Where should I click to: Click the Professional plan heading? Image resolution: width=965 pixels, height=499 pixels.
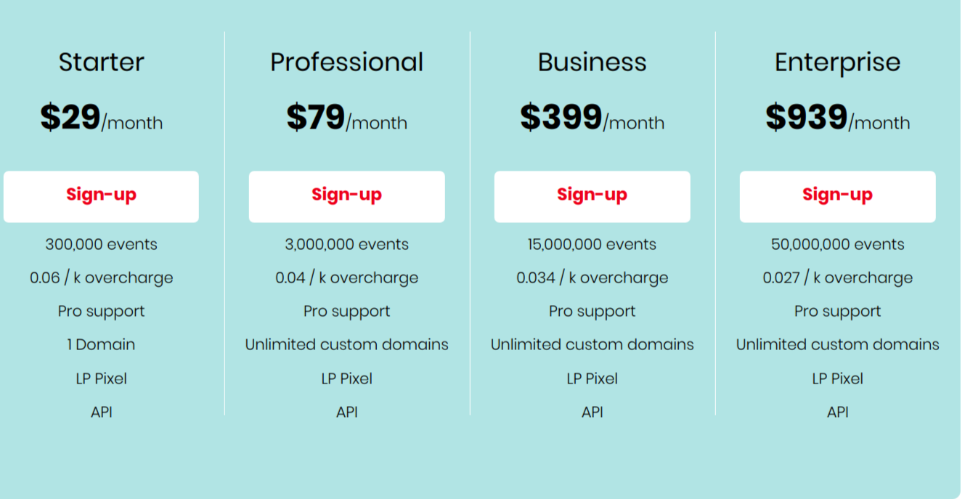pyautogui.click(x=346, y=62)
